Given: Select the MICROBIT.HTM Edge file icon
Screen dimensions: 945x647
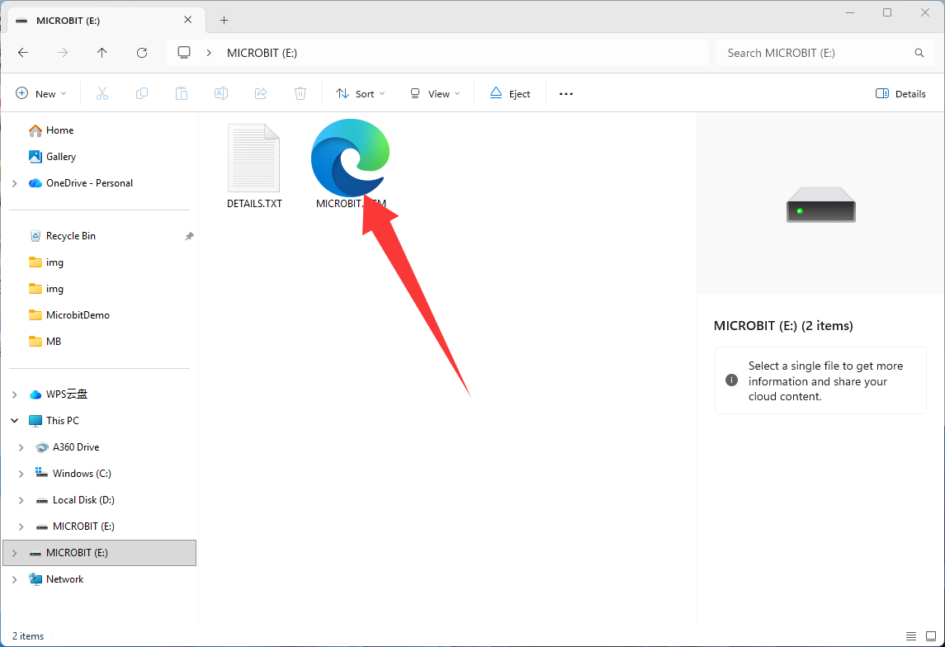Looking at the screenshot, I should point(350,158).
